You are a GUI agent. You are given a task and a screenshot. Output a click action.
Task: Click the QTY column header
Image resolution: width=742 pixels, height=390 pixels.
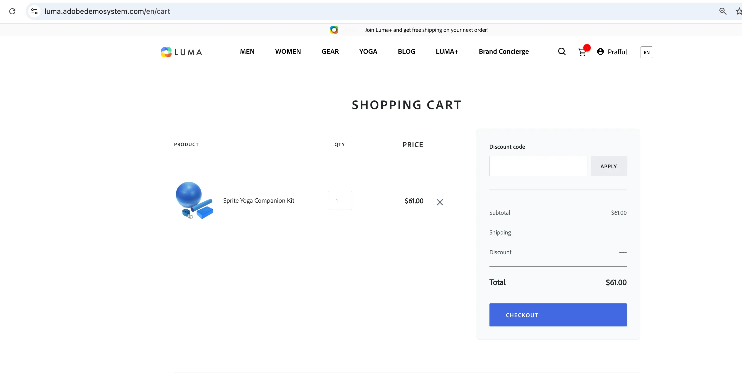[339, 144]
